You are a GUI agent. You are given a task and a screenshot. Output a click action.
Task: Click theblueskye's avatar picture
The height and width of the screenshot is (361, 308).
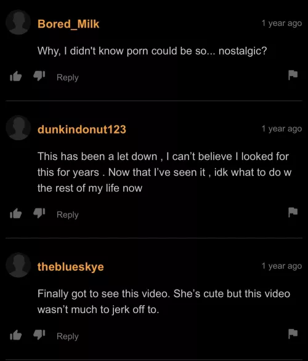pos(18,265)
